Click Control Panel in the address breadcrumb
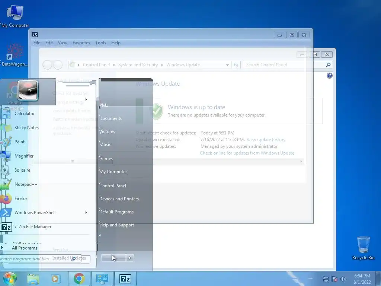 pyautogui.click(x=96, y=65)
